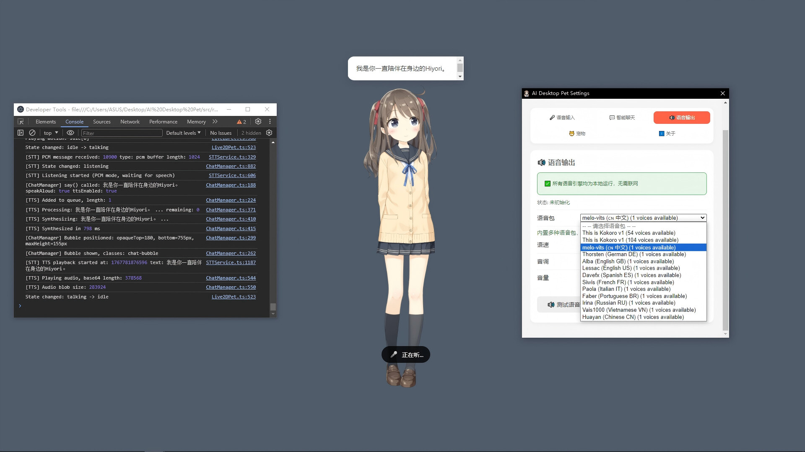Select Thorsten German DE voice option
Screen dimensions: 805x452
click(x=634, y=254)
